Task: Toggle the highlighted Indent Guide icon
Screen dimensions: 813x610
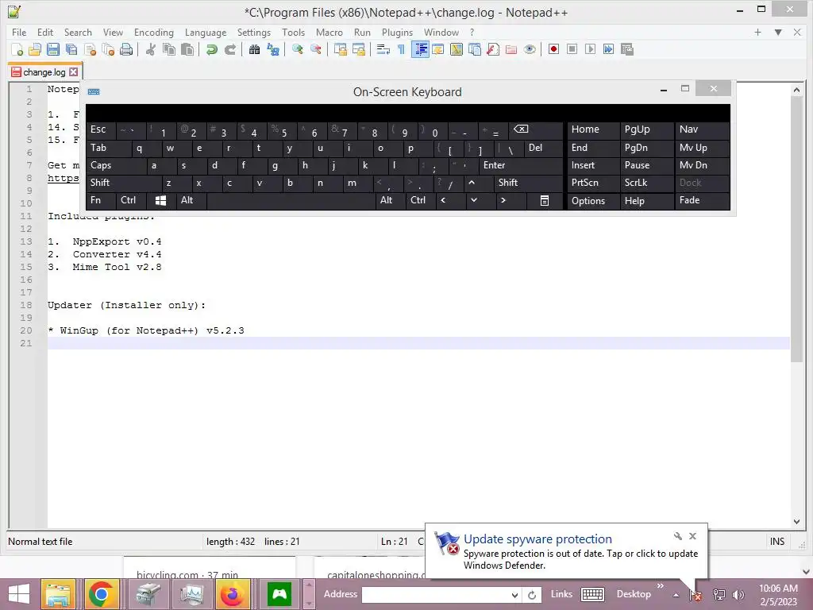Action: coord(420,49)
